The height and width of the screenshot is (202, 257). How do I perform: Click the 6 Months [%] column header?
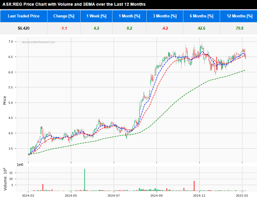pyautogui.click(x=201, y=16)
